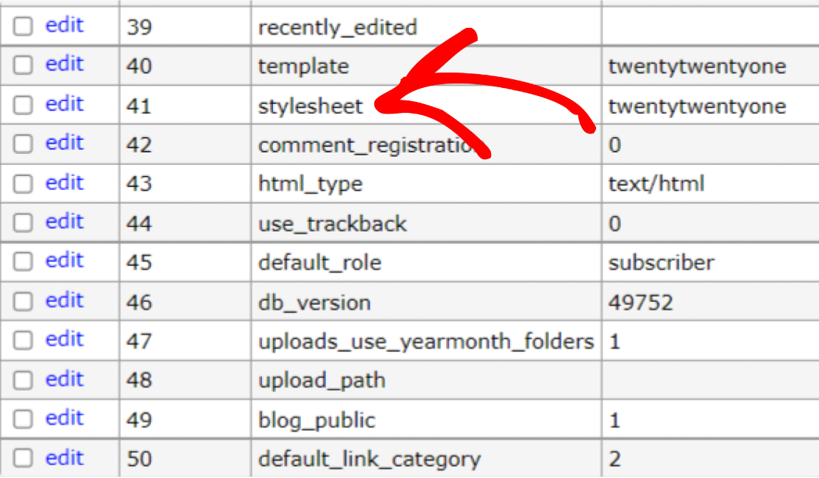Select the recently_edited option name

338,28
